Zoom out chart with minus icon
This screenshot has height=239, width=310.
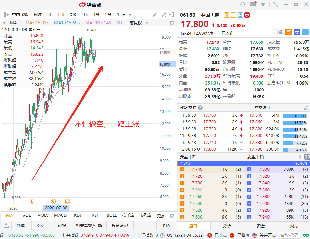pyautogui.click(x=164, y=23)
